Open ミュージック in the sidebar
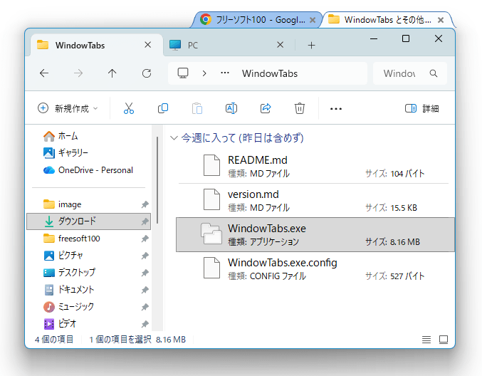The image size is (482, 376). click(x=88, y=306)
